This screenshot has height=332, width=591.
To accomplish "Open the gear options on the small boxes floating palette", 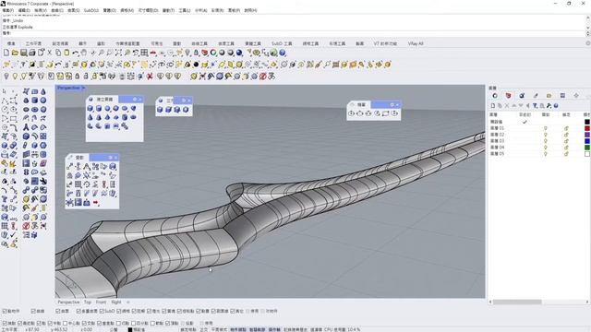I will point(184,101).
